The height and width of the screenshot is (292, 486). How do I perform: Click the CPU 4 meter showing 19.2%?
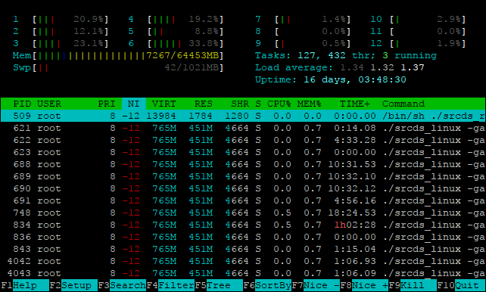coord(176,19)
